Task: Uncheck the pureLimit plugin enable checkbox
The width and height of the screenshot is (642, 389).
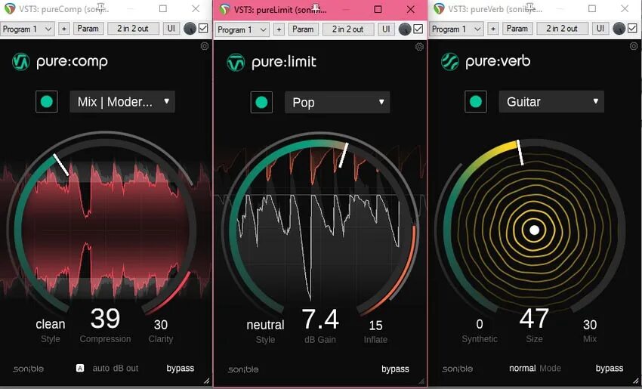Action: click(418, 29)
